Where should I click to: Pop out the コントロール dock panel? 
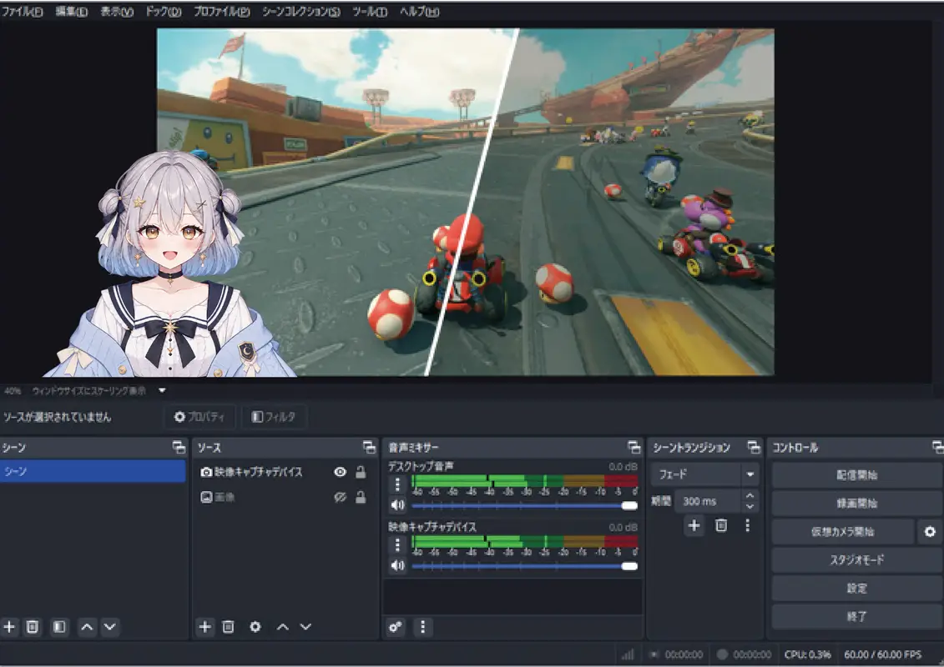click(x=937, y=447)
